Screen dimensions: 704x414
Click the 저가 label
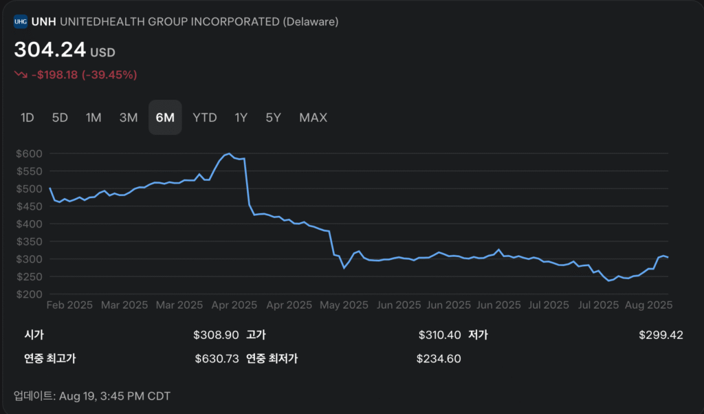[478, 335]
